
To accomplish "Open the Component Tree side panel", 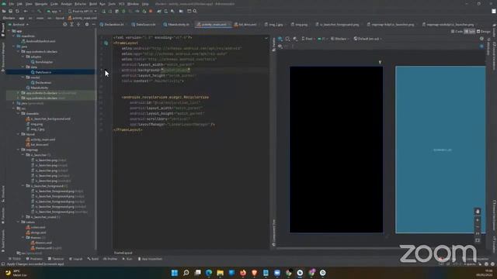I will [274, 232].
